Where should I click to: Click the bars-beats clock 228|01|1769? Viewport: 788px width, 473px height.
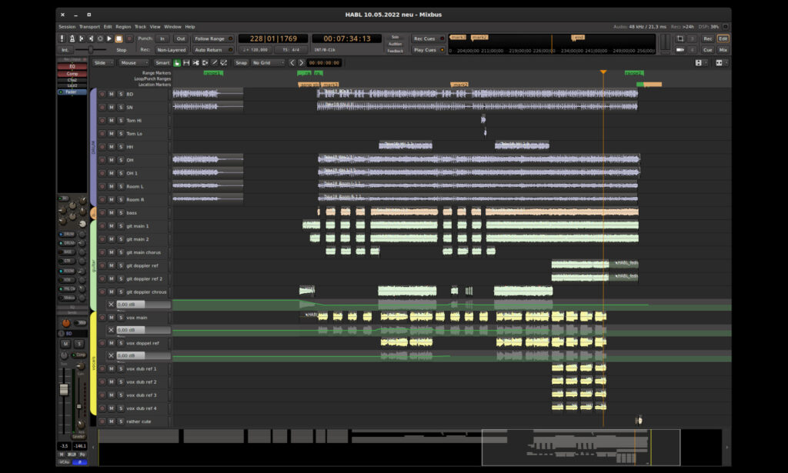pyautogui.click(x=273, y=38)
